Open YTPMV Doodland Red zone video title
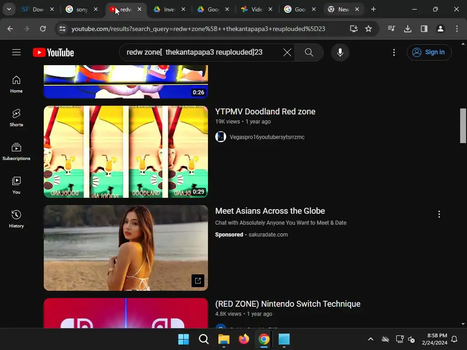 coord(265,112)
